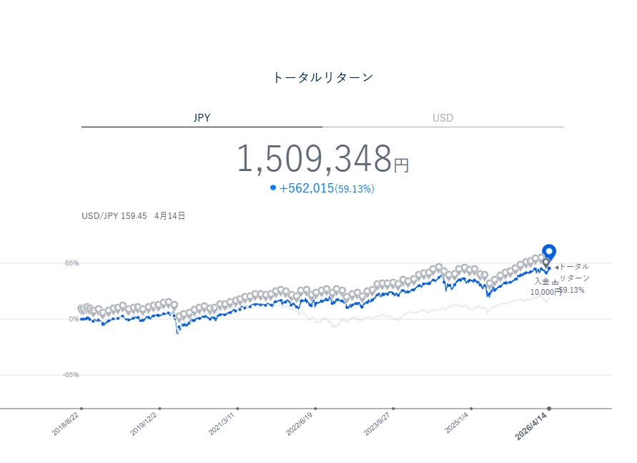This screenshot has width=637, height=463.
Task: Click the 2022/6/19 timeline dot
Action: (x=315, y=409)
